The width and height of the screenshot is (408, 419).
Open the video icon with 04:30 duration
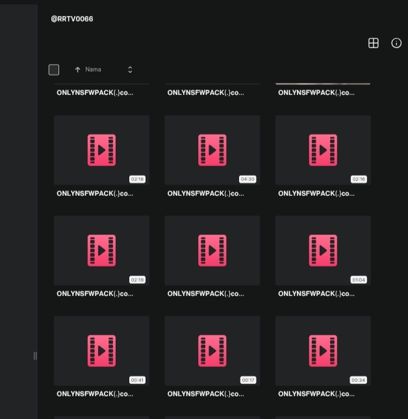pyautogui.click(x=212, y=150)
